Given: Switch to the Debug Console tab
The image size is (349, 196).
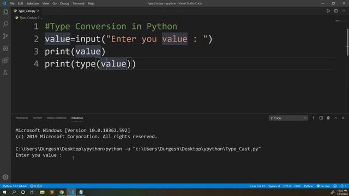Looking at the screenshot, I should point(57,118).
